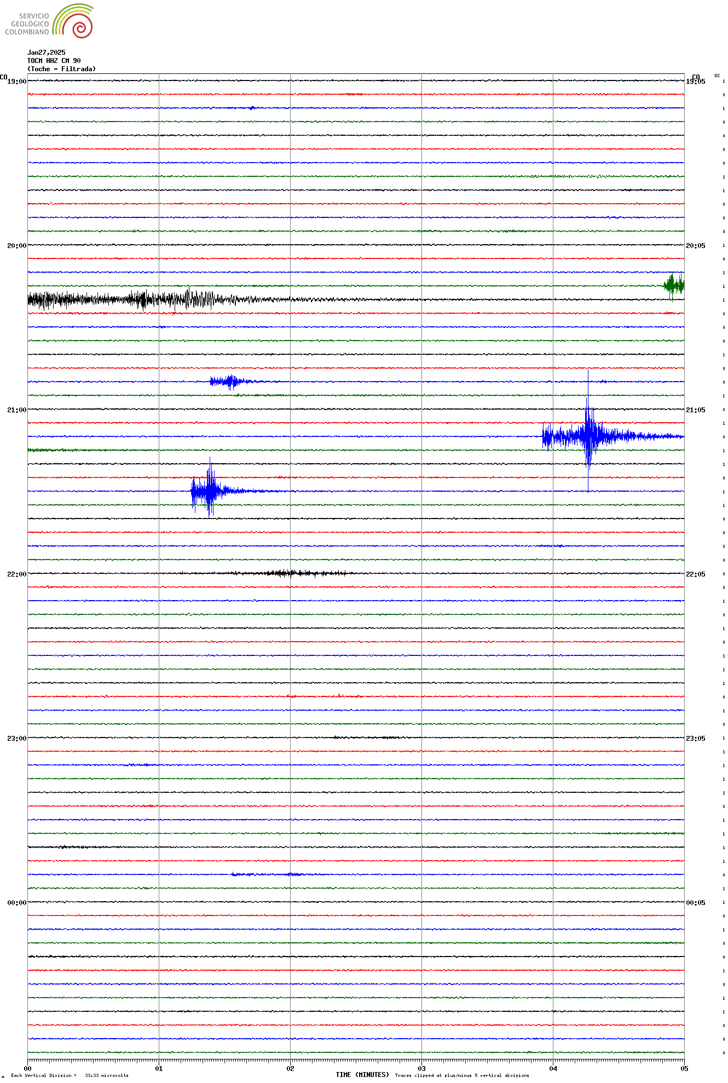This screenshot has height=1083, width=728.
Task: Select the 23:05 right-side time label
Action: 695,739
